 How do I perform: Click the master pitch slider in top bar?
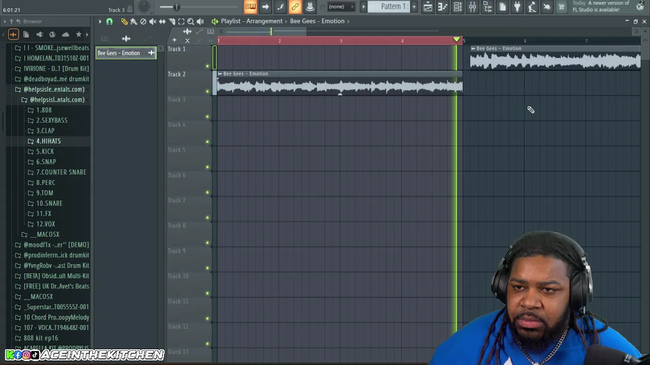point(176,7)
